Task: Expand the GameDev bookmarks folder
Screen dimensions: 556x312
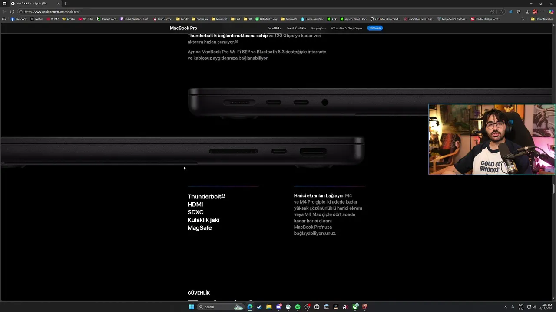Action: (x=200, y=19)
